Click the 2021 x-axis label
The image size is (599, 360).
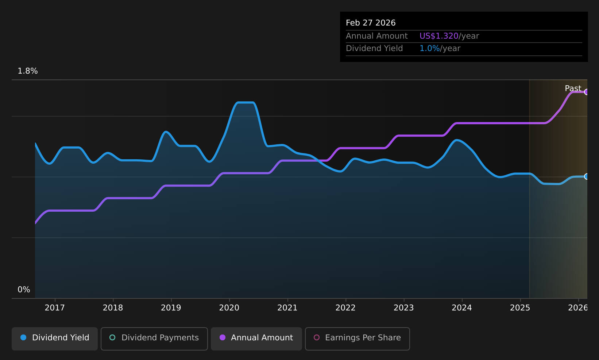point(287,308)
